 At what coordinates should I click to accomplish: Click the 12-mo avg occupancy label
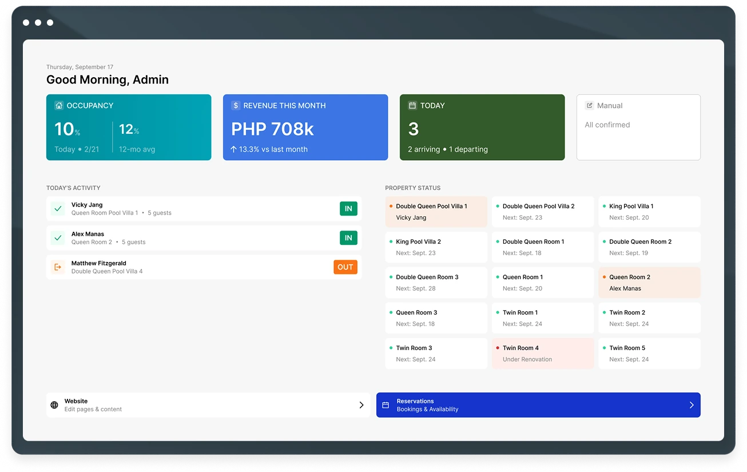pyautogui.click(x=137, y=149)
